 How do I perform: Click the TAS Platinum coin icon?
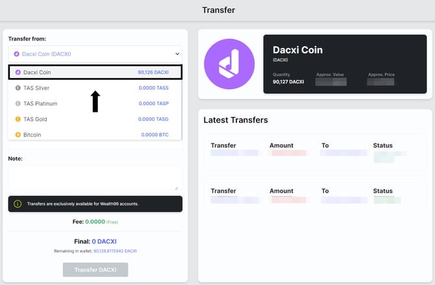[x=18, y=103]
